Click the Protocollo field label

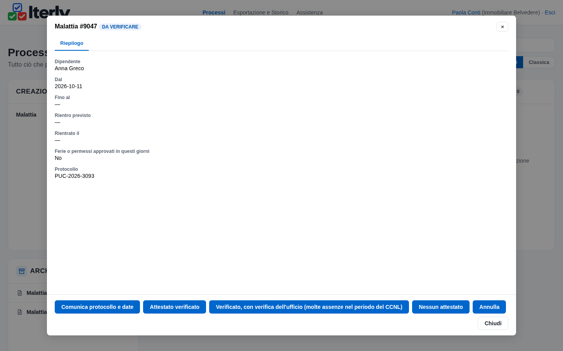(x=66, y=169)
